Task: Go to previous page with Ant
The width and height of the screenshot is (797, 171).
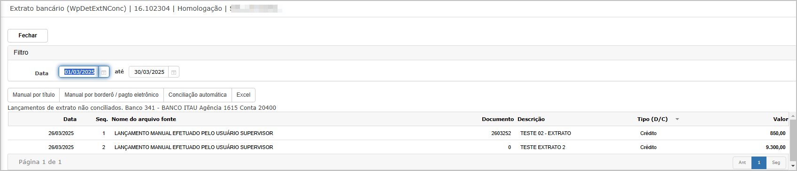Action: point(742,163)
